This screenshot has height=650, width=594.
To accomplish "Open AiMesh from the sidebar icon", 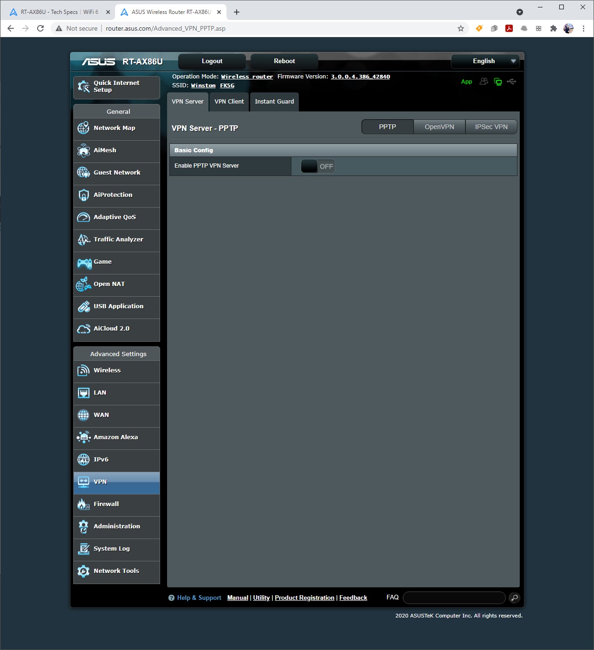I will coord(84,150).
